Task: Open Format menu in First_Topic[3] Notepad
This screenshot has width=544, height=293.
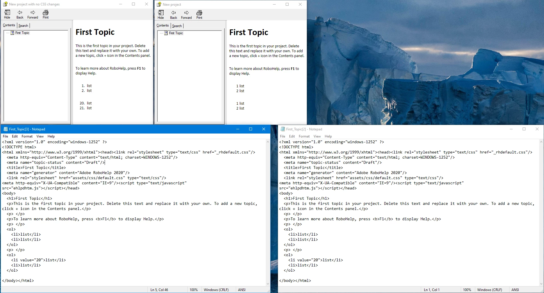Action: pos(27,136)
